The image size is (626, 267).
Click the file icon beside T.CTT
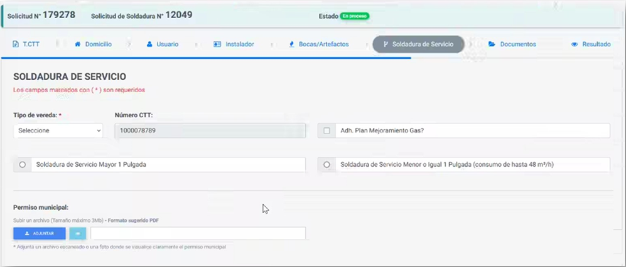16,45
